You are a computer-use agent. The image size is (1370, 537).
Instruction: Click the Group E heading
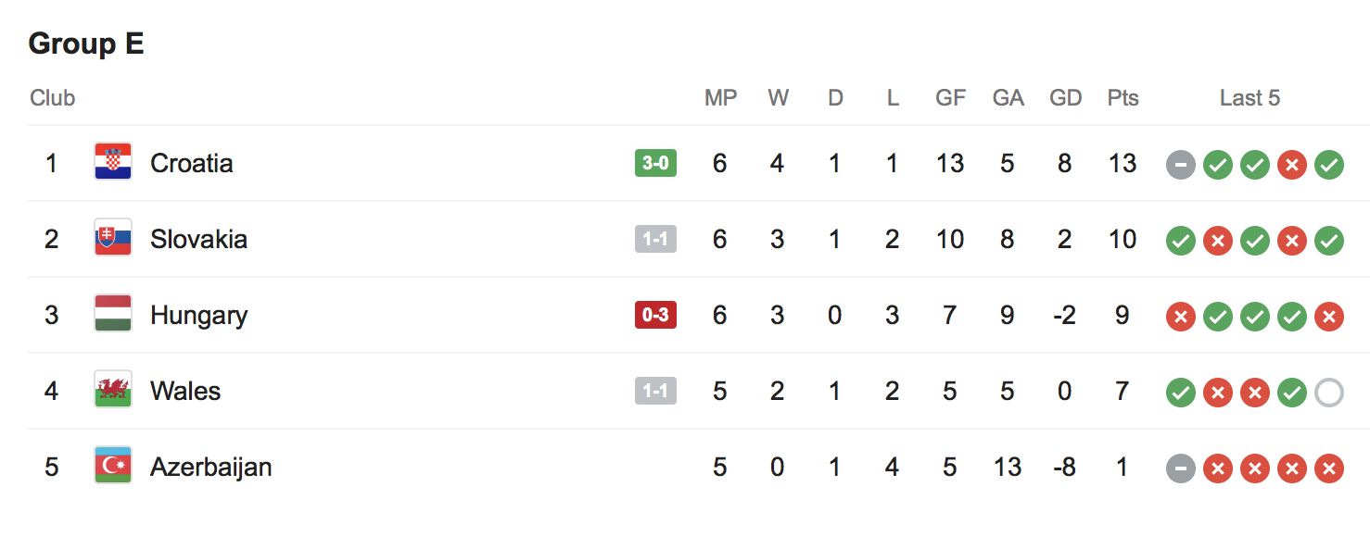(86, 44)
